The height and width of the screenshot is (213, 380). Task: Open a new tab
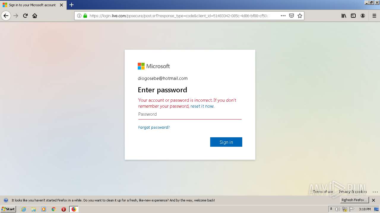[x=72, y=5]
